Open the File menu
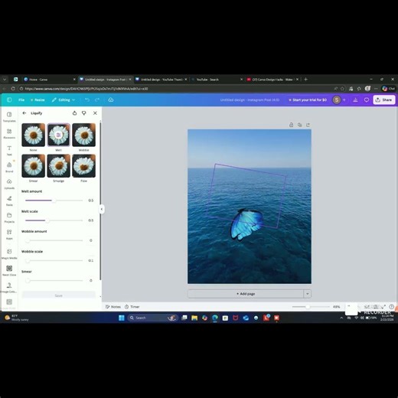This screenshot has height=398, width=398. [x=21, y=99]
